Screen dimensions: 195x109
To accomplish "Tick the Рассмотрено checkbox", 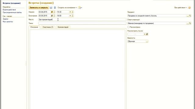I will (x=129, y=27).
